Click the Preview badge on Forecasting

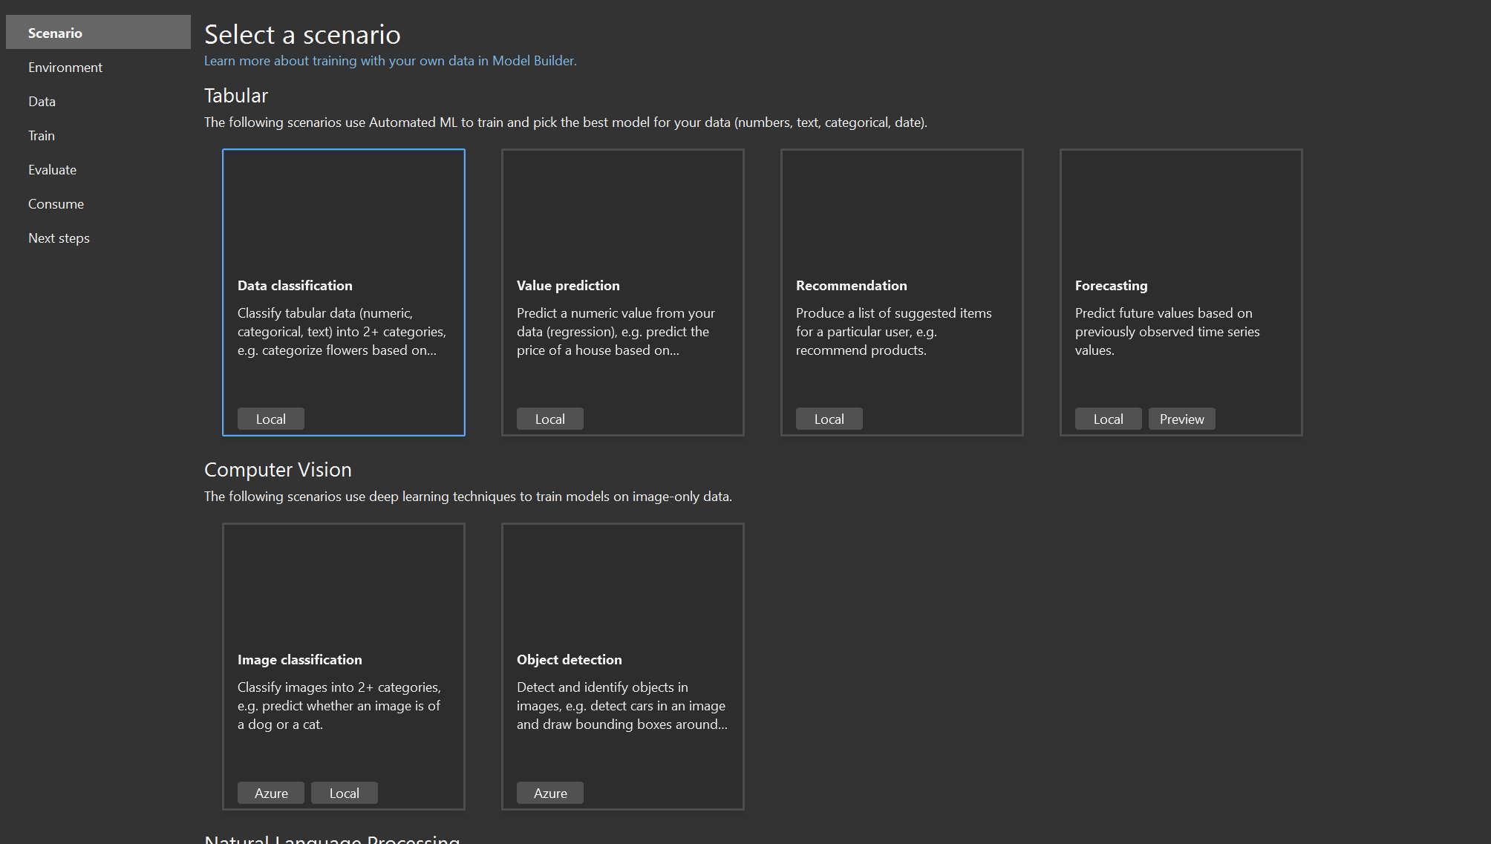(x=1181, y=418)
